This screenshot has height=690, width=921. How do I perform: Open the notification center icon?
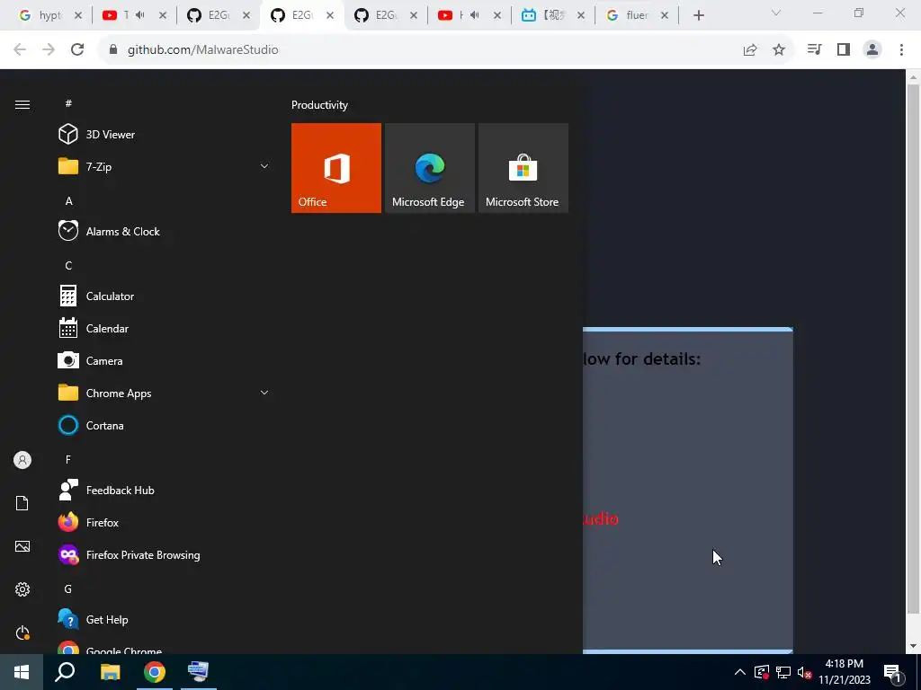[892, 672]
